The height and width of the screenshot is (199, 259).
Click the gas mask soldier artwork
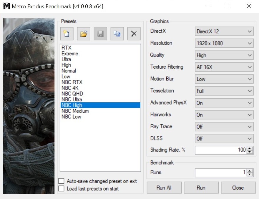point(29,106)
